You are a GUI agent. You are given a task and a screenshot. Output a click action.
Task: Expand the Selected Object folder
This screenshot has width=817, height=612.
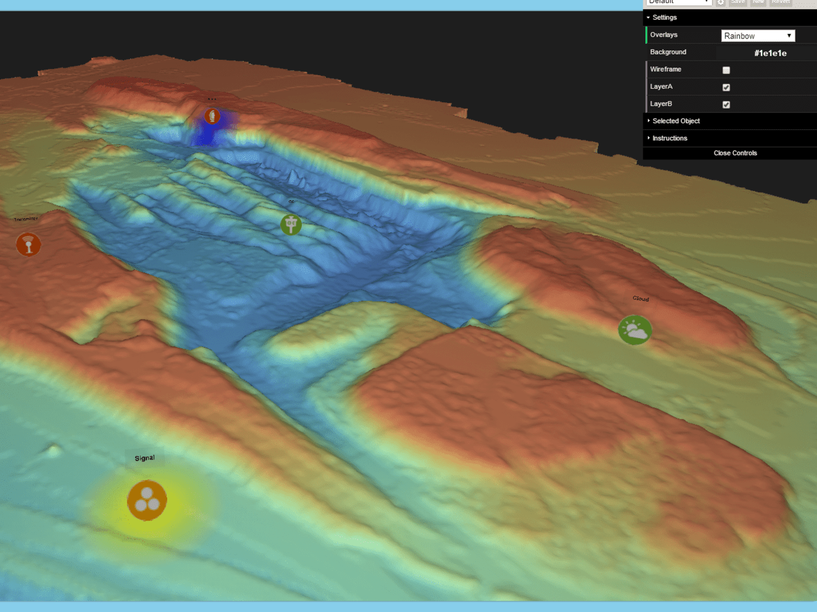coord(730,121)
